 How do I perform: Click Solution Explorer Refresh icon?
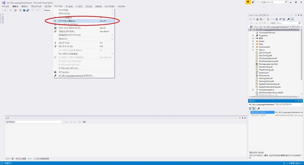(277, 19)
